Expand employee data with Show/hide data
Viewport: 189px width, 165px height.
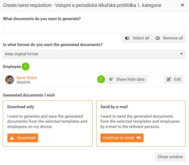point(127,79)
